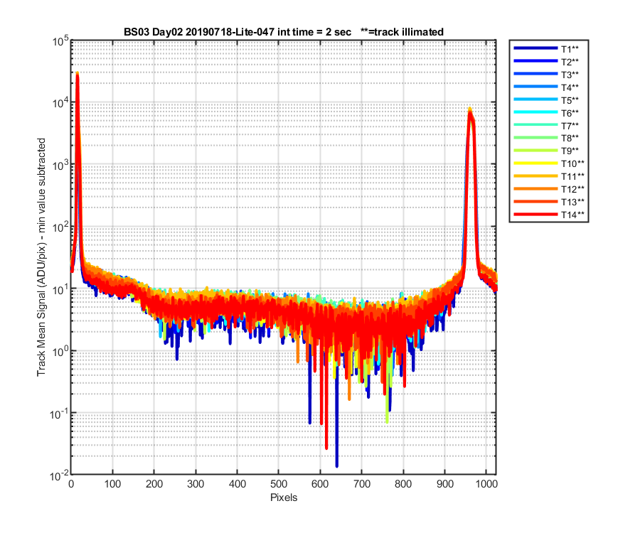This screenshot has width=640, height=533.
Task: Click the T6** cyan legend line
Action: pos(536,112)
